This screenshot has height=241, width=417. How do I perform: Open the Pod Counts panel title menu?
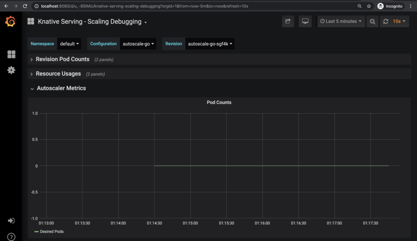tap(219, 102)
